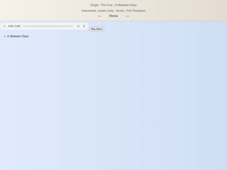Click the Play Album button
The width and height of the screenshot is (227, 170).
(x=97, y=29)
